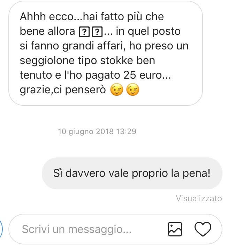This screenshot has width=228, height=250.
Task: Click the 'grazie,ci penserò' text
Action: (x=63, y=90)
